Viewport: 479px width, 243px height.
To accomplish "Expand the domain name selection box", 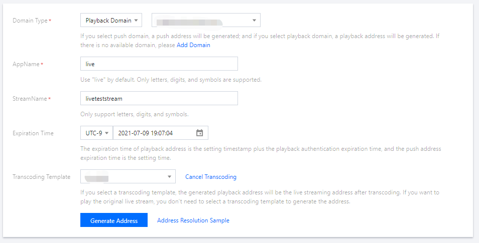I will 205,21.
